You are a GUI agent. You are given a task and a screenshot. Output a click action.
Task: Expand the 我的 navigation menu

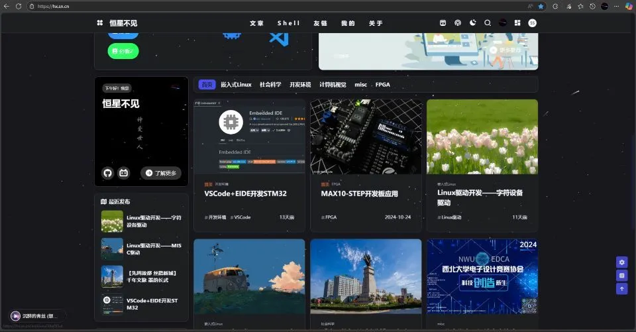pyautogui.click(x=348, y=23)
